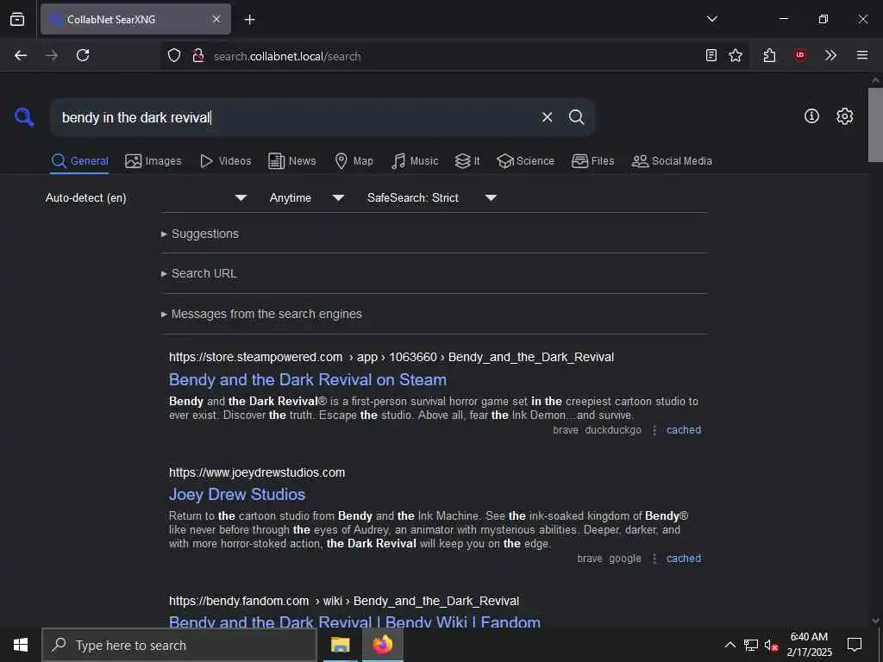Image resolution: width=883 pixels, height=662 pixels.
Task: Click the store.steampowered.com result URL
Action: [391, 357]
